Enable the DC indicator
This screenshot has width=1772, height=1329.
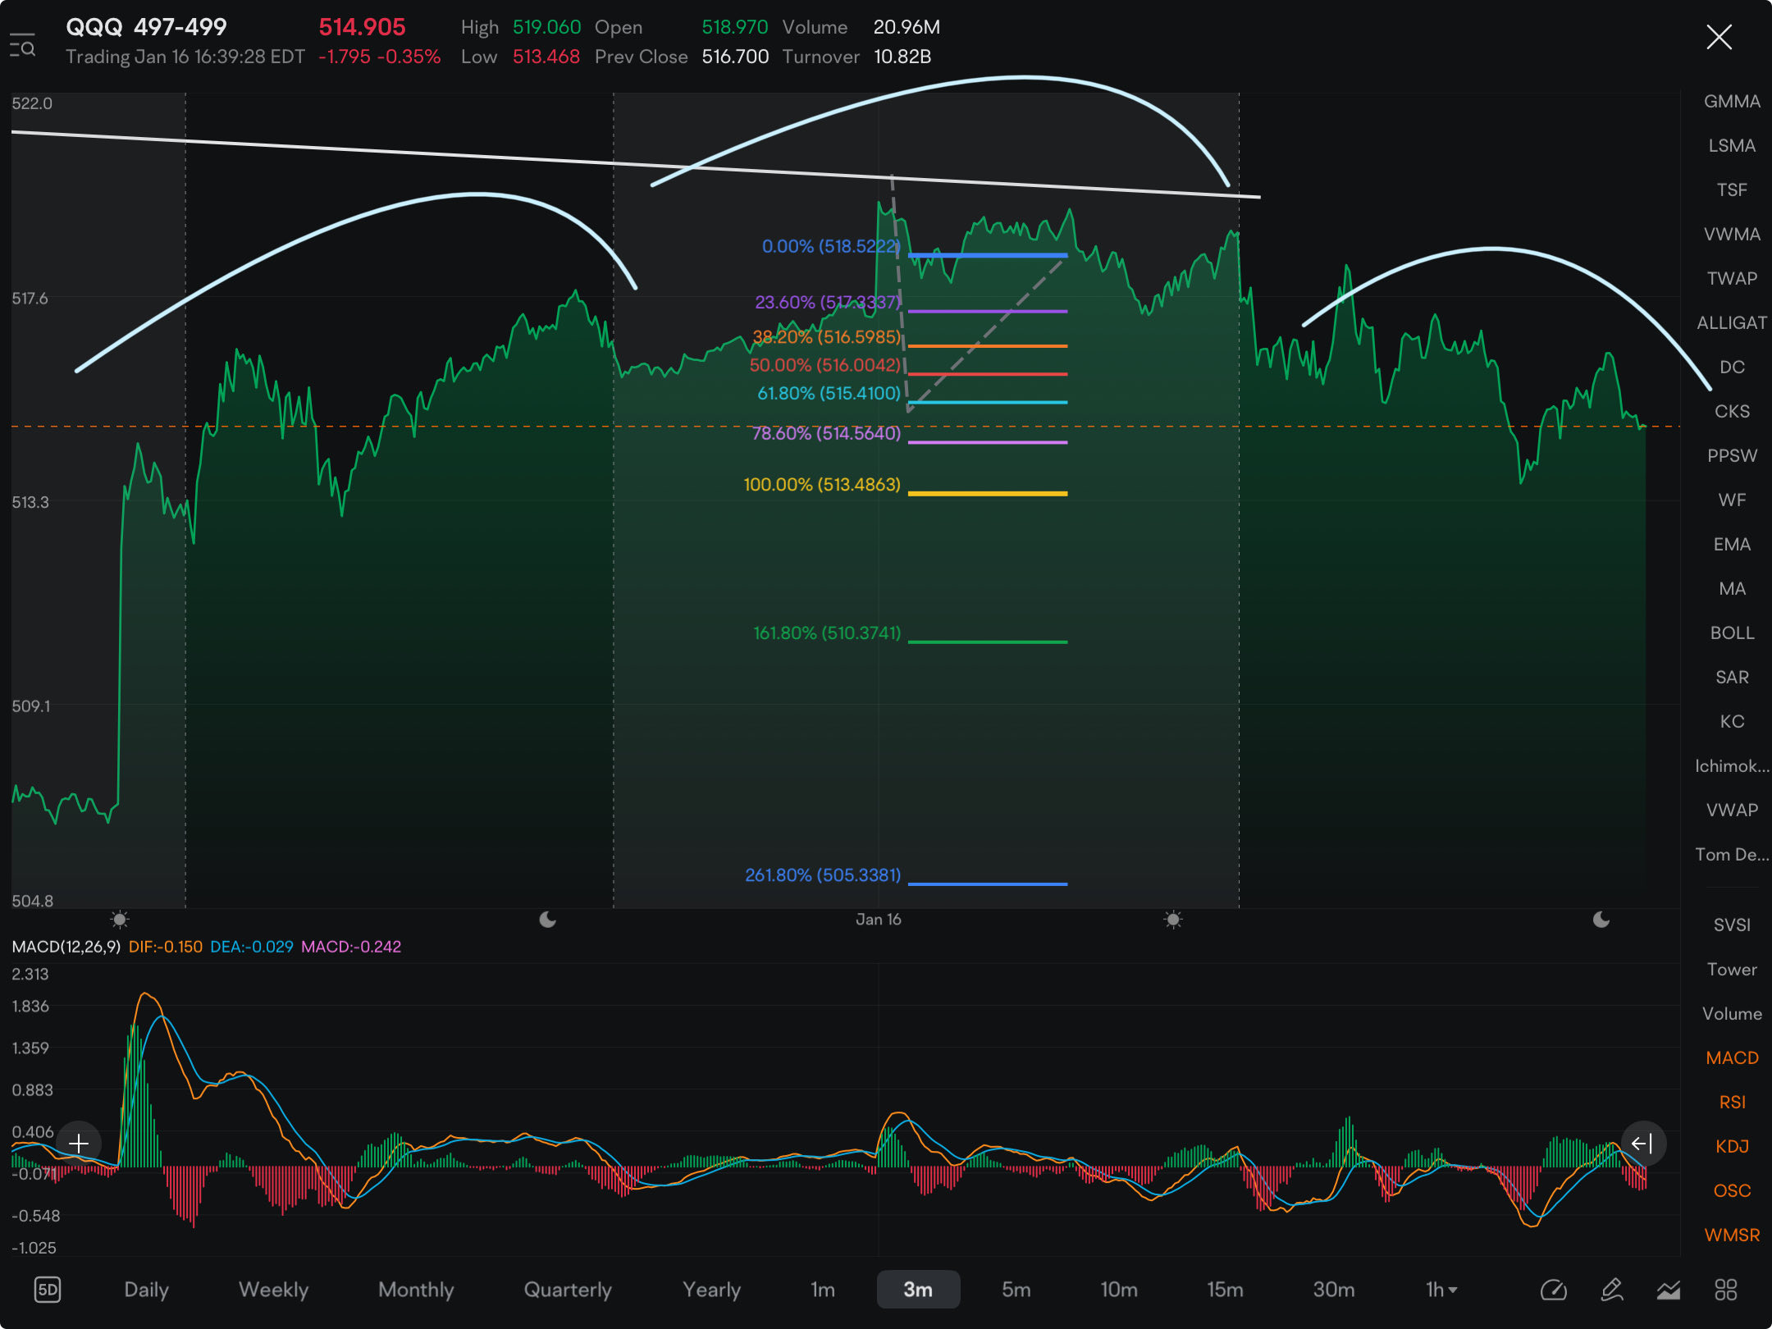(x=1732, y=367)
